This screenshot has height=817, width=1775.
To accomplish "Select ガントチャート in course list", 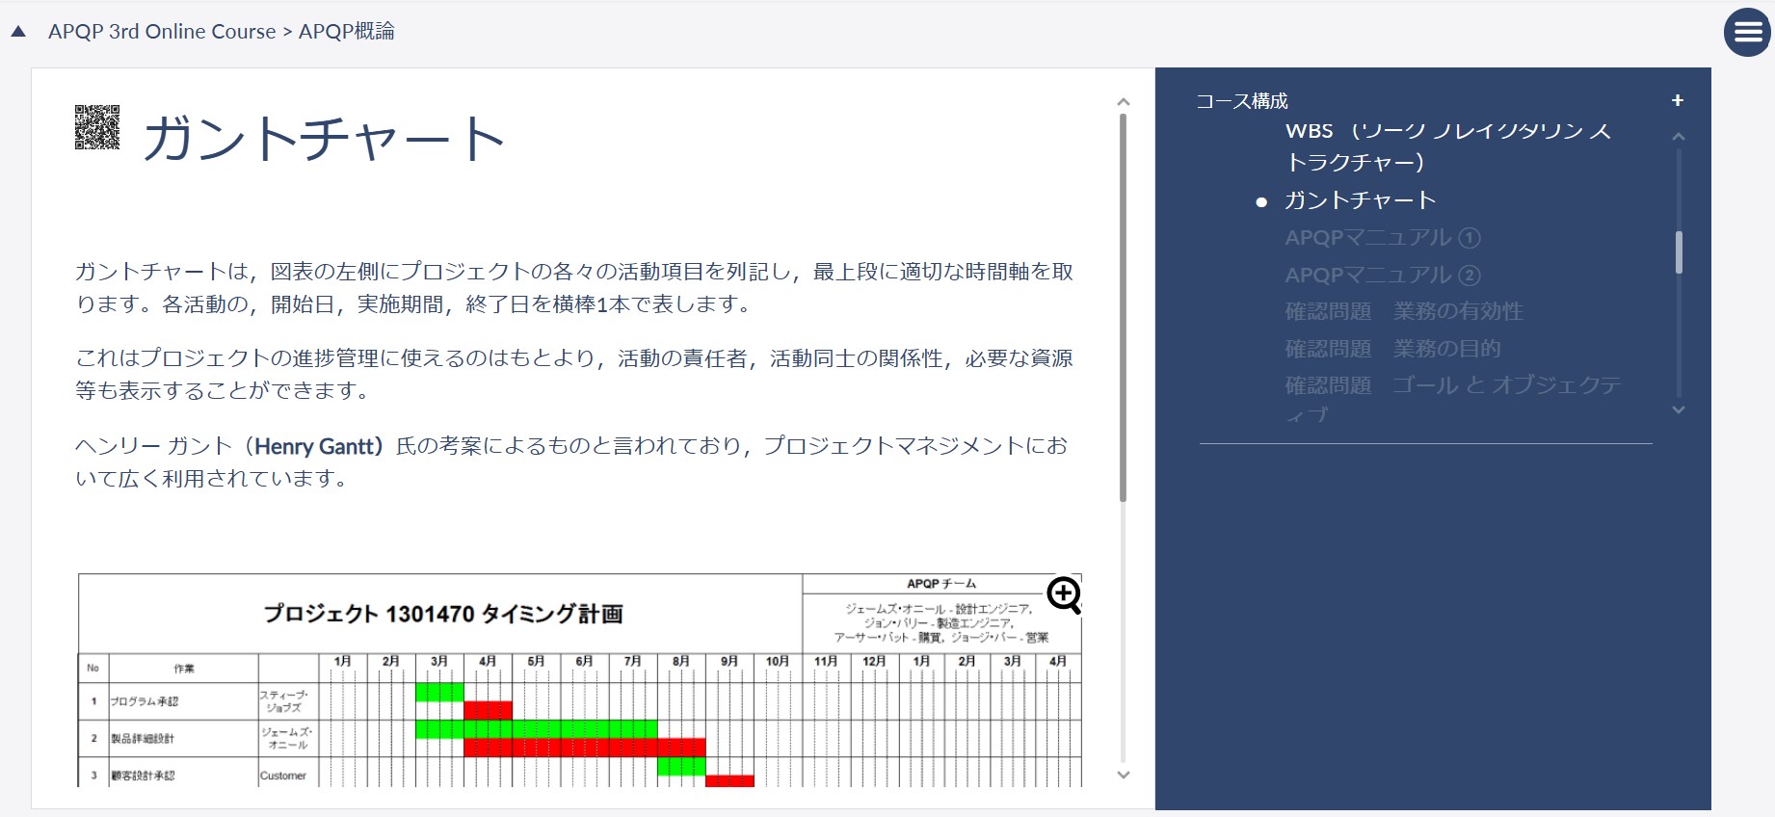I will [1360, 200].
